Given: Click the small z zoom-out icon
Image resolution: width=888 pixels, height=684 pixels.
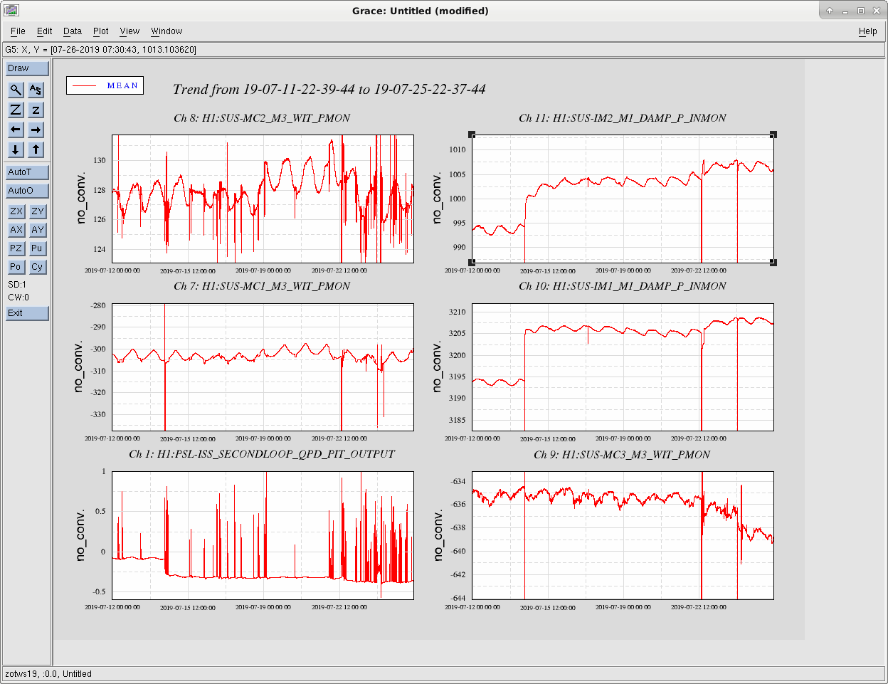Looking at the screenshot, I should coord(36,110).
